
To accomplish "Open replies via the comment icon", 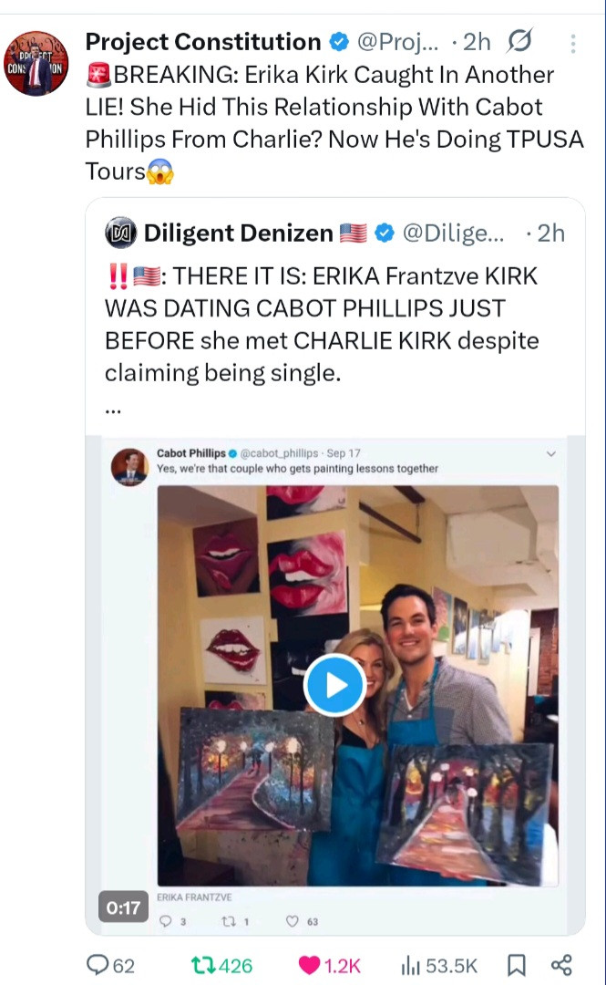I will [x=98, y=965].
